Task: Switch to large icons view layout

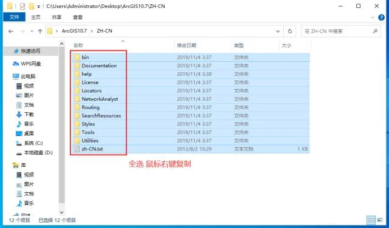Action: coord(379,220)
